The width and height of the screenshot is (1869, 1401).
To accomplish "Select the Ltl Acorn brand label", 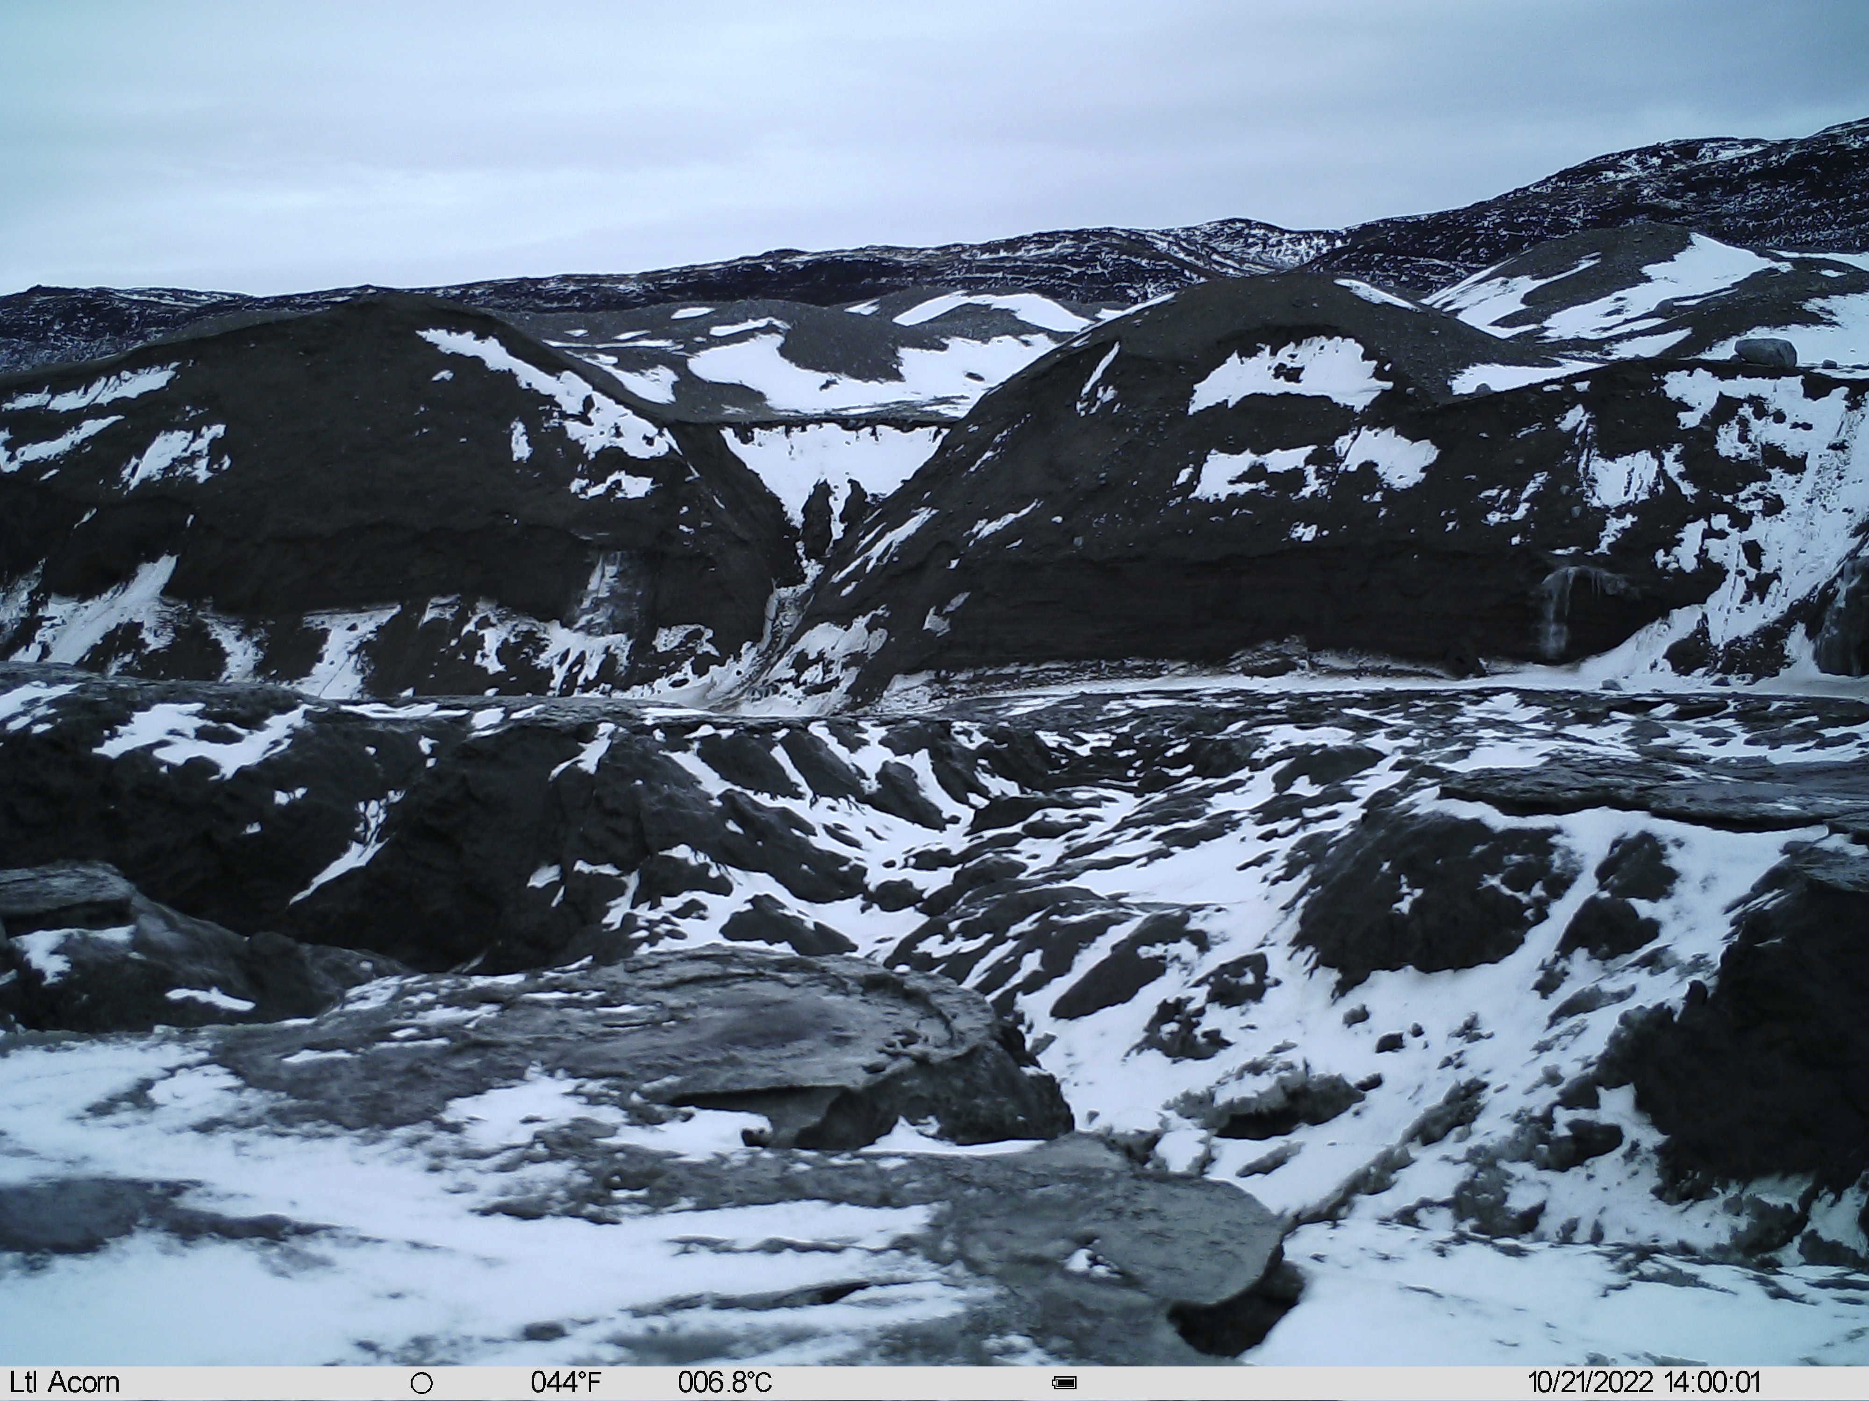I will [64, 1382].
